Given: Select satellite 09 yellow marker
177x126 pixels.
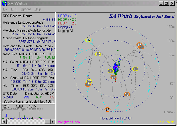Looking at the screenshot, I should (111, 71).
